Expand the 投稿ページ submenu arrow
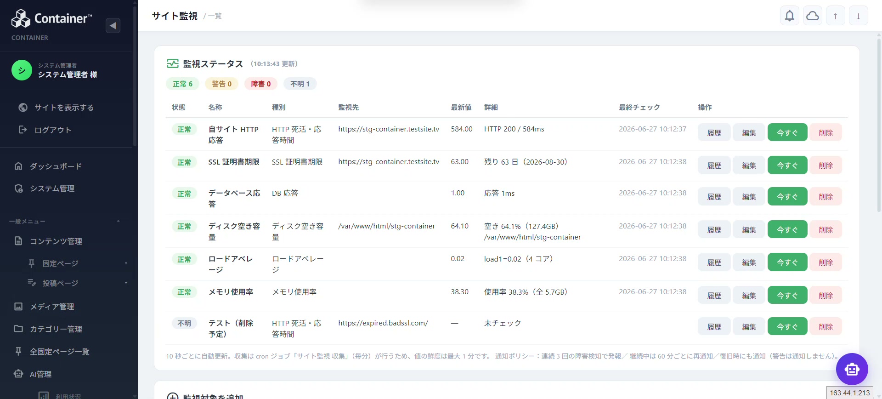 coord(126,283)
